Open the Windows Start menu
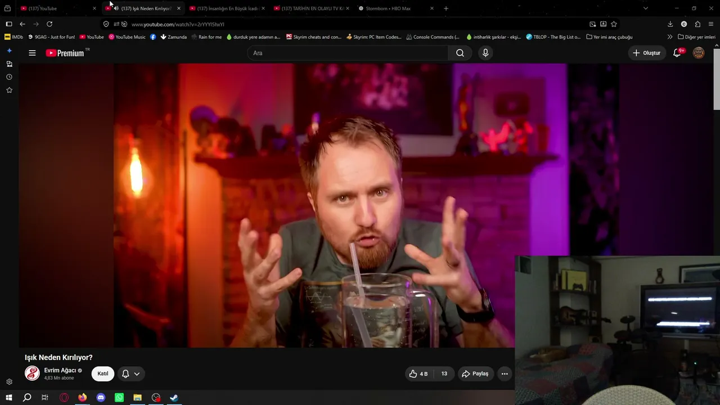720x405 pixels. (9, 398)
